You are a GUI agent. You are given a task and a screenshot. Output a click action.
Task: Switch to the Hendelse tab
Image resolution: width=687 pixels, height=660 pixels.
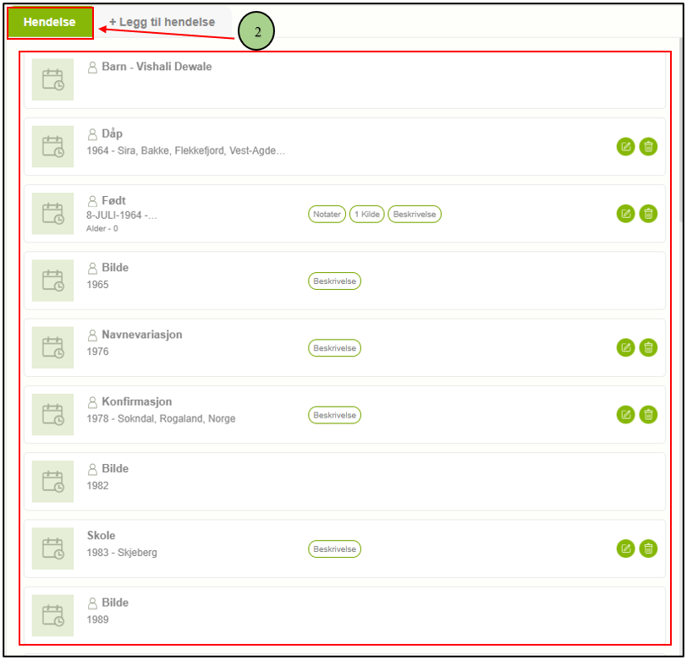click(x=50, y=23)
